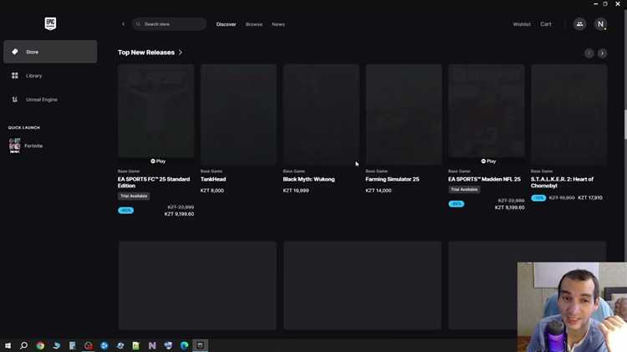Open Microsoft Edge from taskbar
Screen dimensions: 627x352
point(184,345)
